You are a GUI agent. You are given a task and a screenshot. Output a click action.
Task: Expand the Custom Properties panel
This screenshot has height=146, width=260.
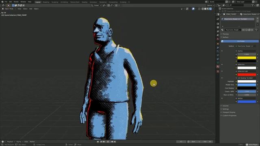coord(230,116)
